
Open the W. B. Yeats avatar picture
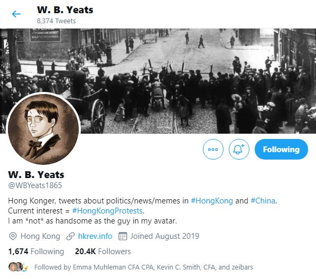(x=43, y=128)
